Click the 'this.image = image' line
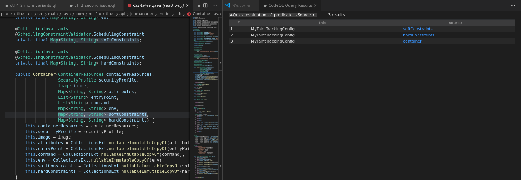 [x=49, y=137]
